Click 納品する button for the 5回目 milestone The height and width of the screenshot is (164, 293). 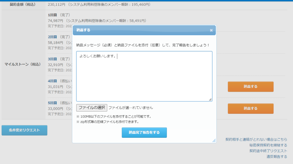pos(250,109)
